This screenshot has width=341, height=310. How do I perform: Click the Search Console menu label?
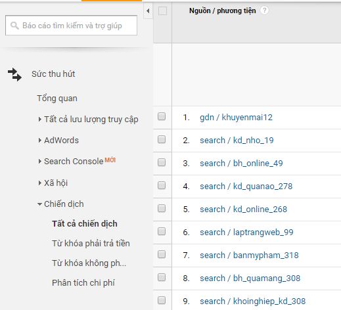click(x=74, y=162)
